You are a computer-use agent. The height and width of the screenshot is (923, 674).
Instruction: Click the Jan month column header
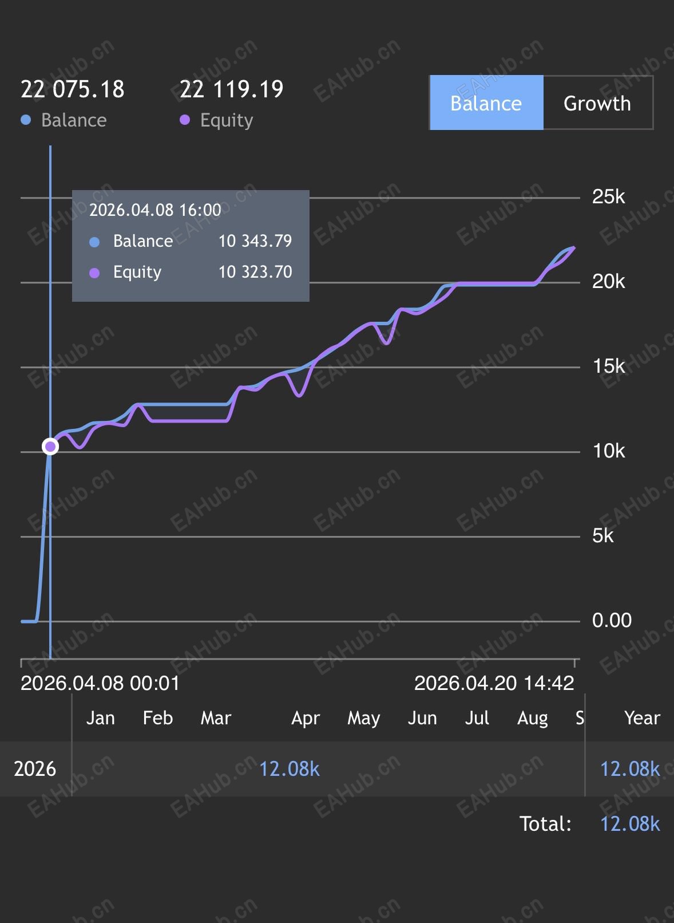[x=100, y=718]
